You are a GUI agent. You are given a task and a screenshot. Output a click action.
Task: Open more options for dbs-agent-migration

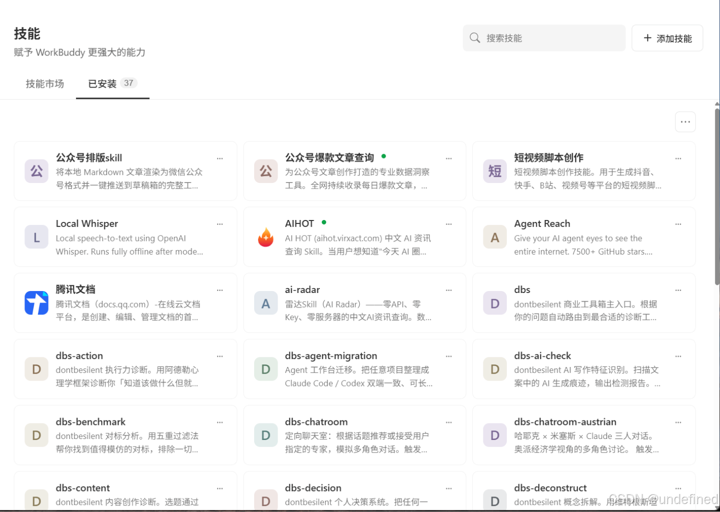[449, 356]
